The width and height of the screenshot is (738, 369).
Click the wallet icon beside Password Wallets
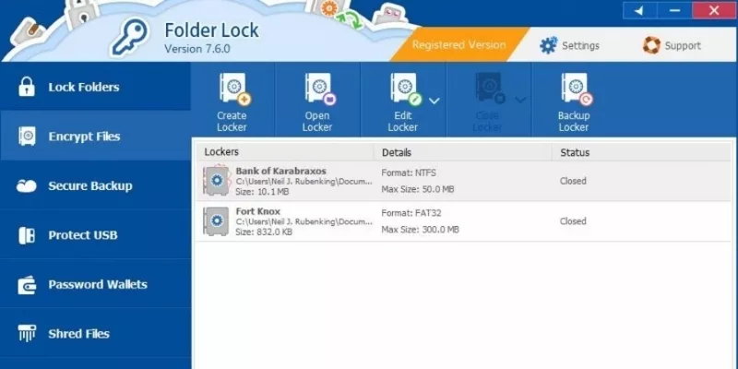27,285
